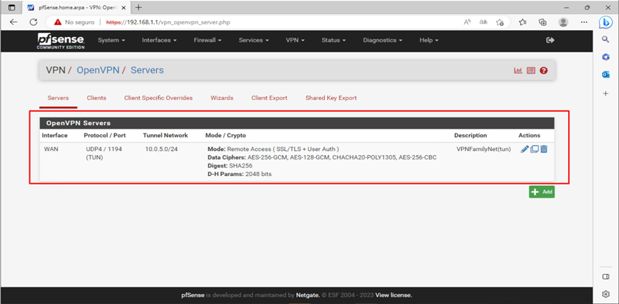This screenshot has width=619, height=304.
Task: Click the green Add button
Action: (x=541, y=192)
